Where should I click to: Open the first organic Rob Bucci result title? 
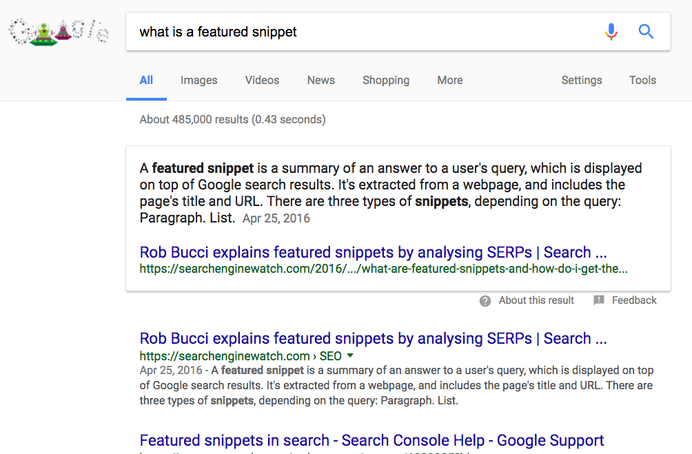374,338
